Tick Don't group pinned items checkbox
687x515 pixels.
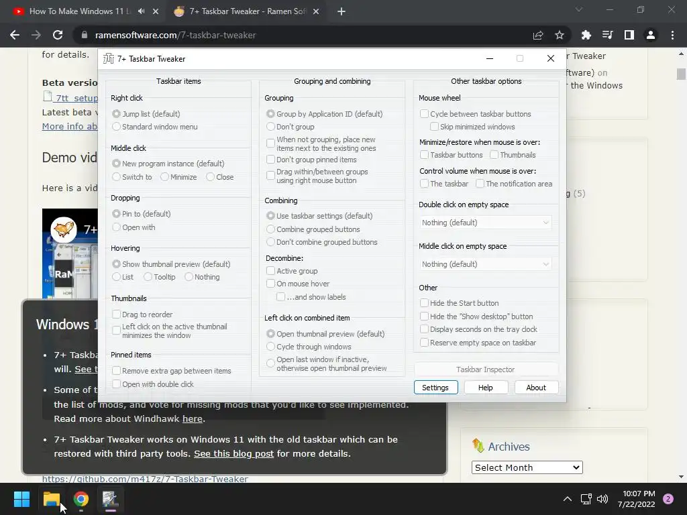pos(271,160)
